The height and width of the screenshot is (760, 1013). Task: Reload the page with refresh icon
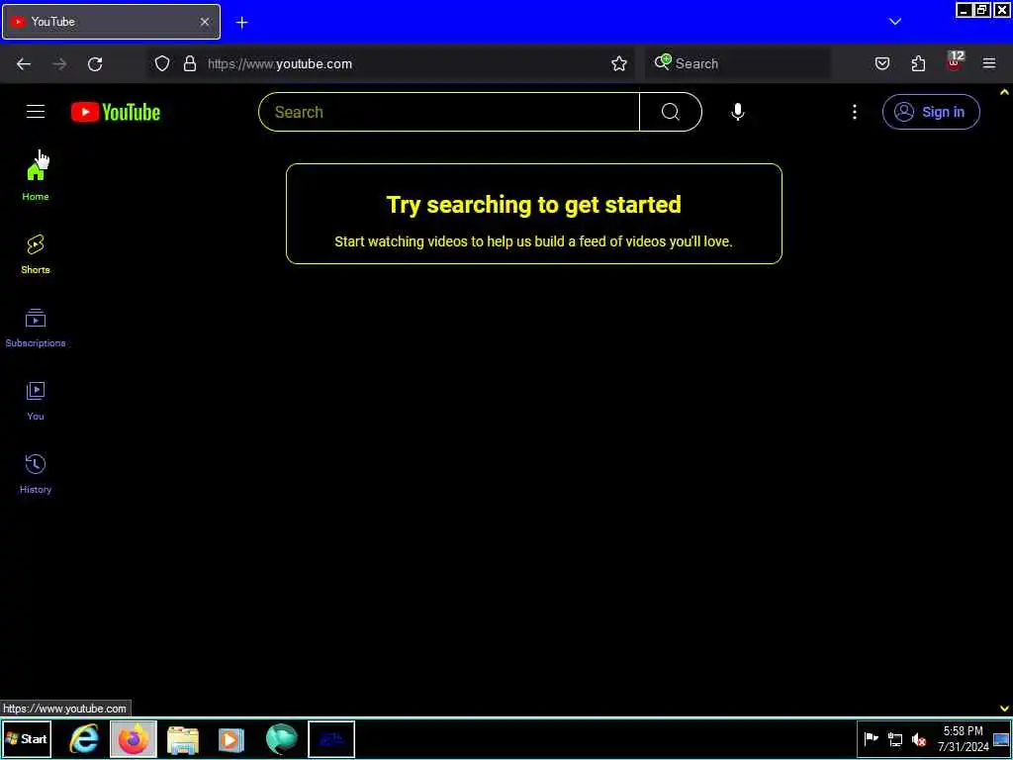[x=95, y=63]
